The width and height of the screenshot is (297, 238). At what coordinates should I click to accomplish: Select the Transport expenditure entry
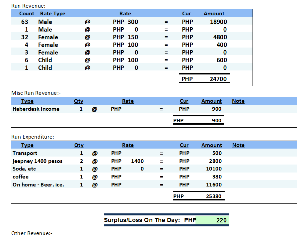point(25,153)
